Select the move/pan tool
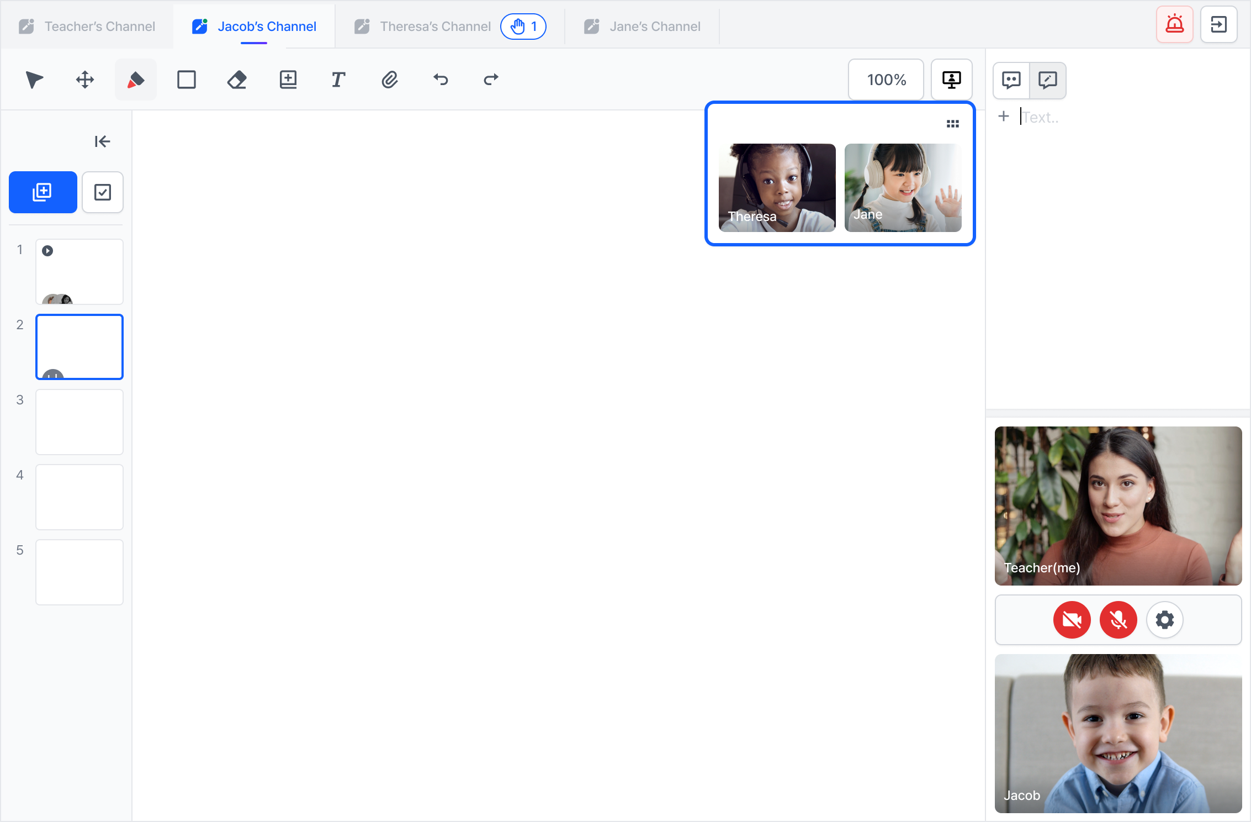 pyautogui.click(x=85, y=80)
